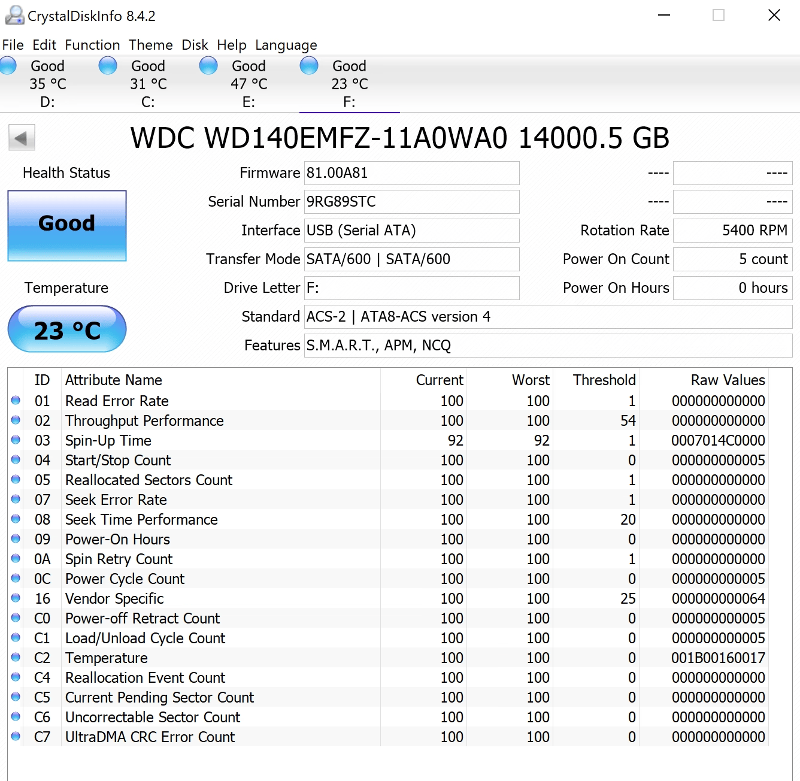Open the Language menu
The height and width of the screenshot is (781, 800).
point(286,46)
